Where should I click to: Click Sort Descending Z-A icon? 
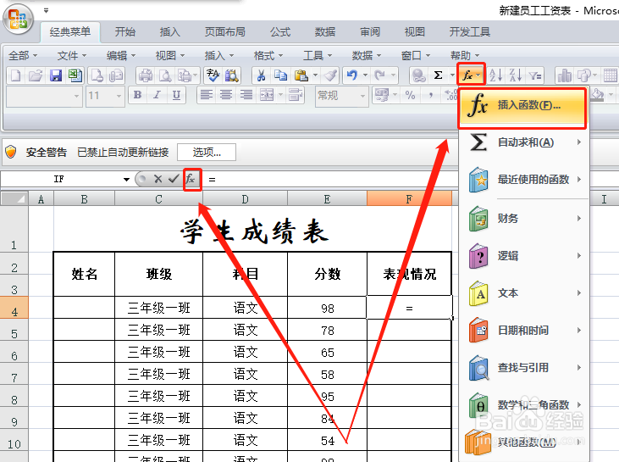pyautogui.click(x=515, y=75)
